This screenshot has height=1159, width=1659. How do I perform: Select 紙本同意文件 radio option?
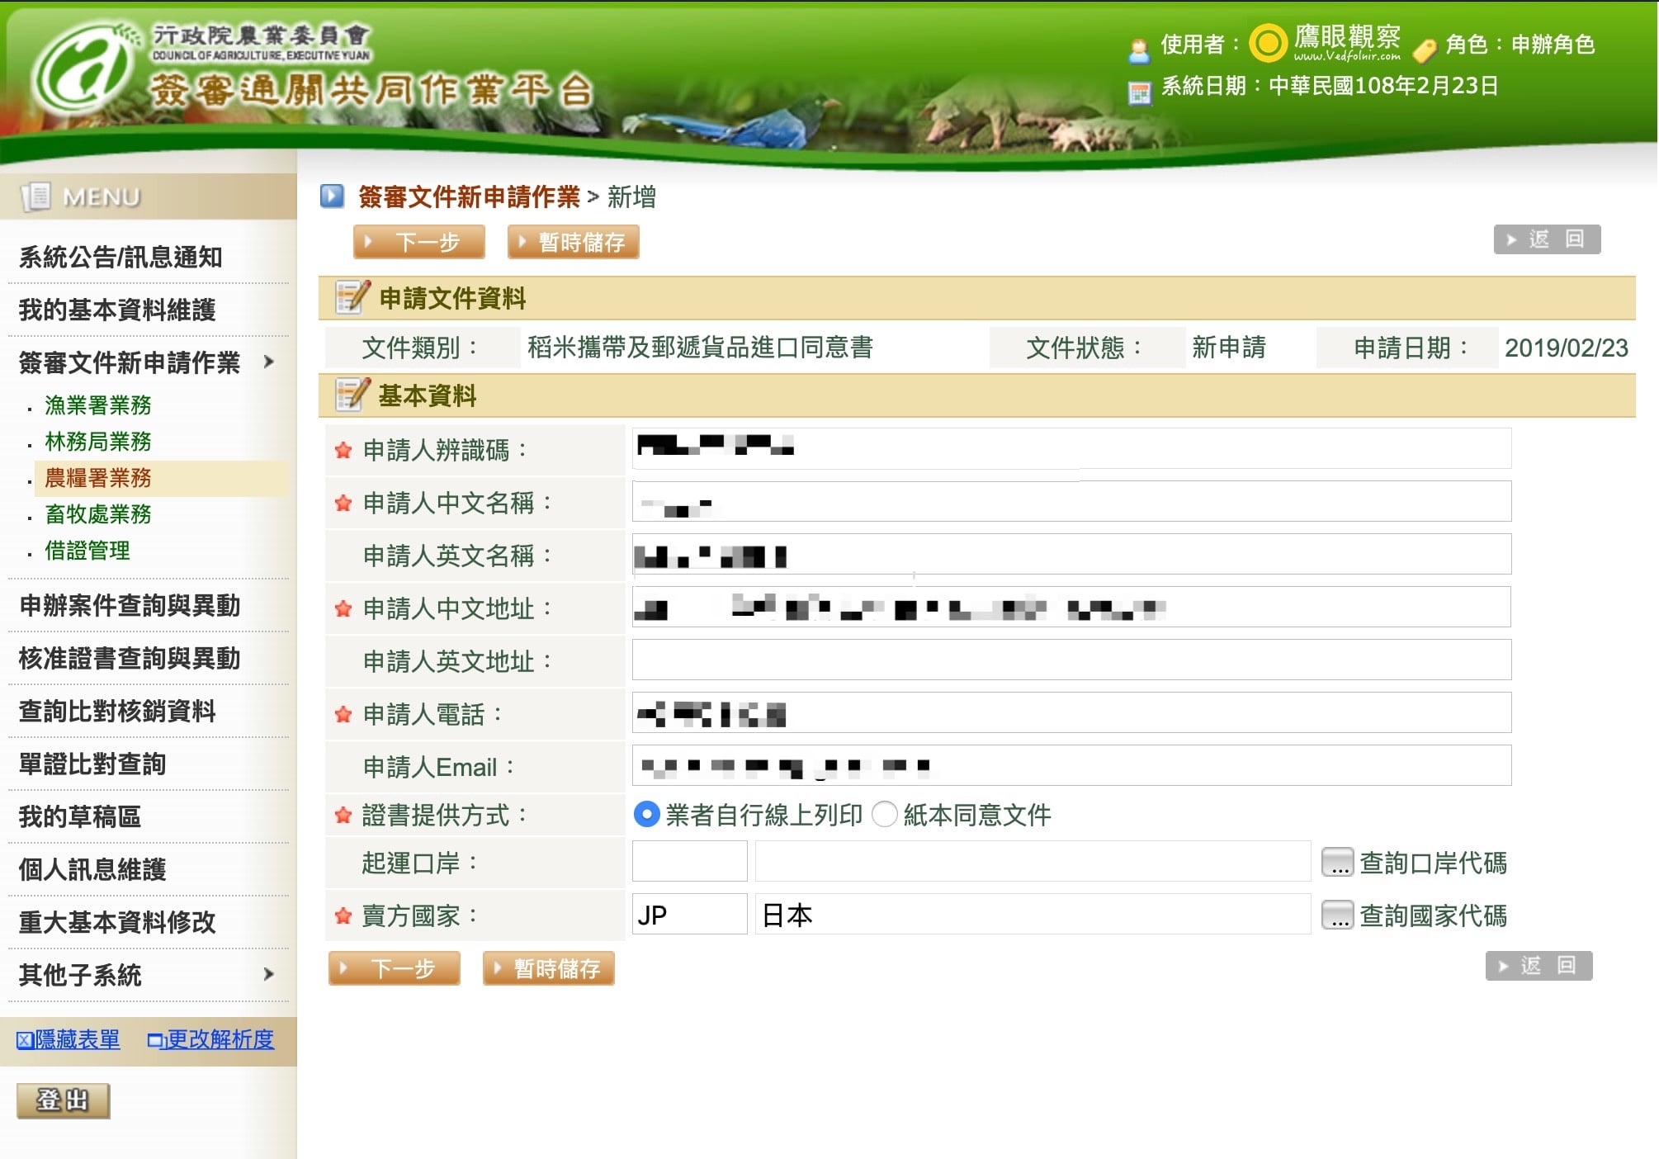pos(885,815)
